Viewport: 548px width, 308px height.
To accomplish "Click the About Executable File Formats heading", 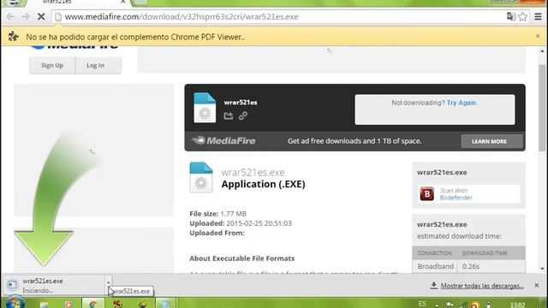I will 241,258.
